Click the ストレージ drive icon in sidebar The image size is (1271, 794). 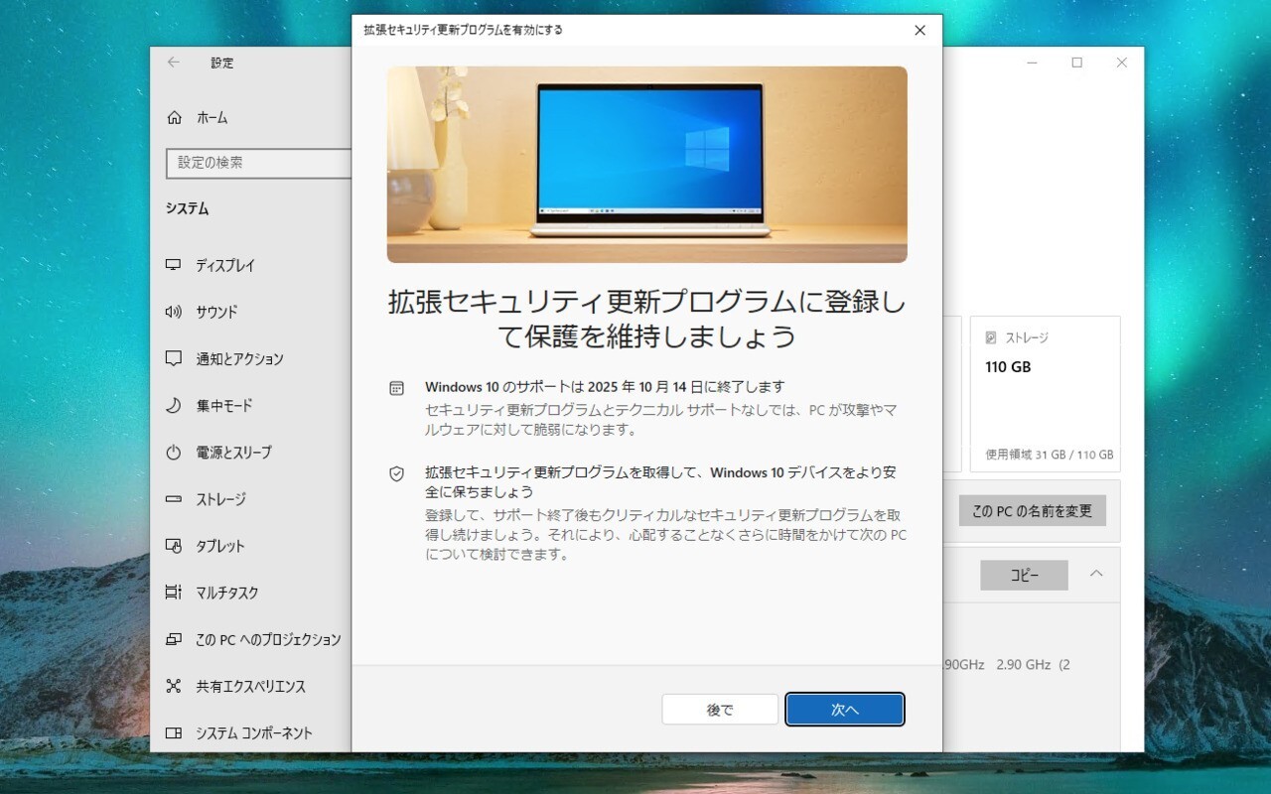pos(174,499)
